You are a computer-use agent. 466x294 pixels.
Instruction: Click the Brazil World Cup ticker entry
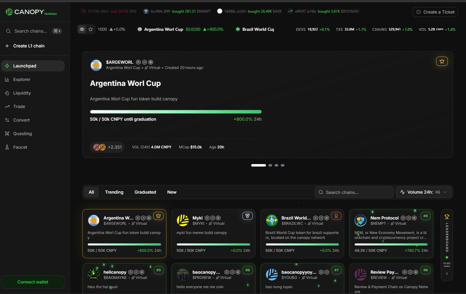255,29
